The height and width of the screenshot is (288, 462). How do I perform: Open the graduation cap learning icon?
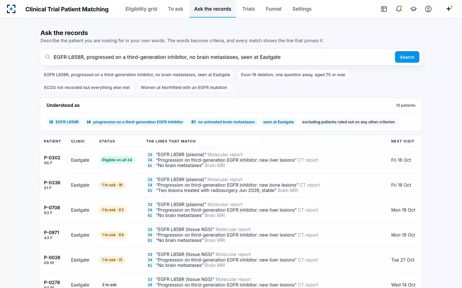tap(413, 9)
